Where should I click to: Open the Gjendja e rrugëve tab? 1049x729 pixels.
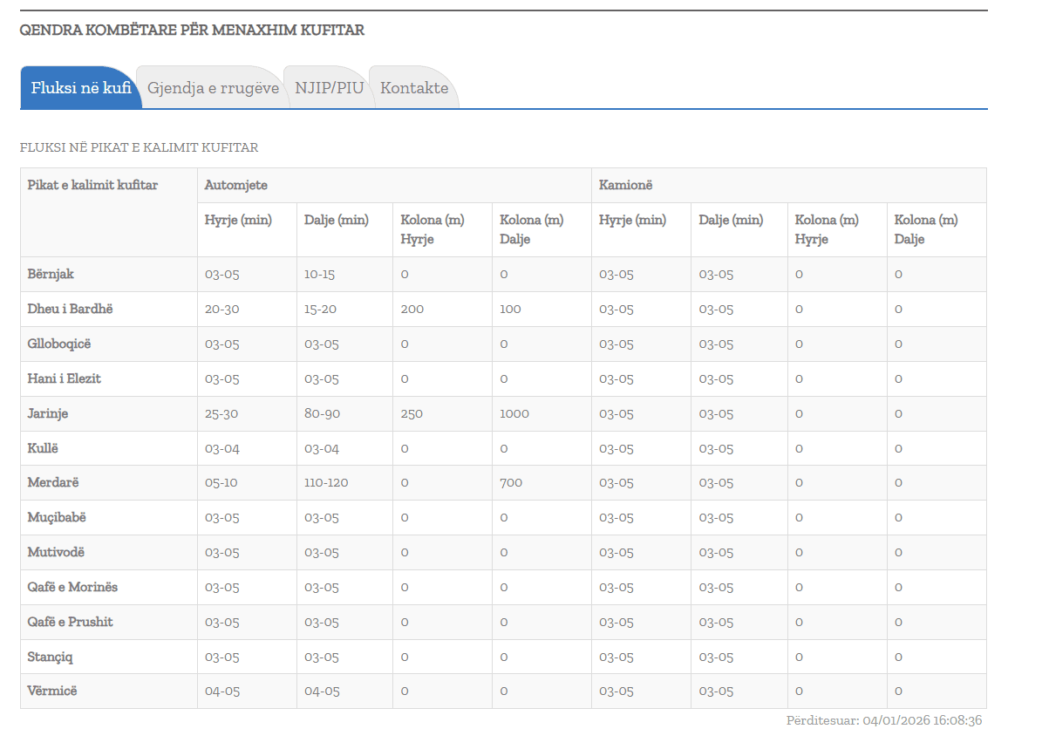[x=213, y=88]
